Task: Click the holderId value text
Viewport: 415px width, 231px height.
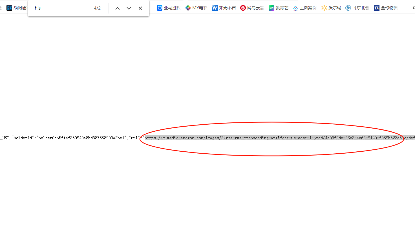Action: 81,138
